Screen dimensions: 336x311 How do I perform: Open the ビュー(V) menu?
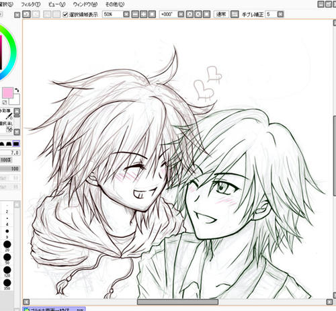[57, 4]
